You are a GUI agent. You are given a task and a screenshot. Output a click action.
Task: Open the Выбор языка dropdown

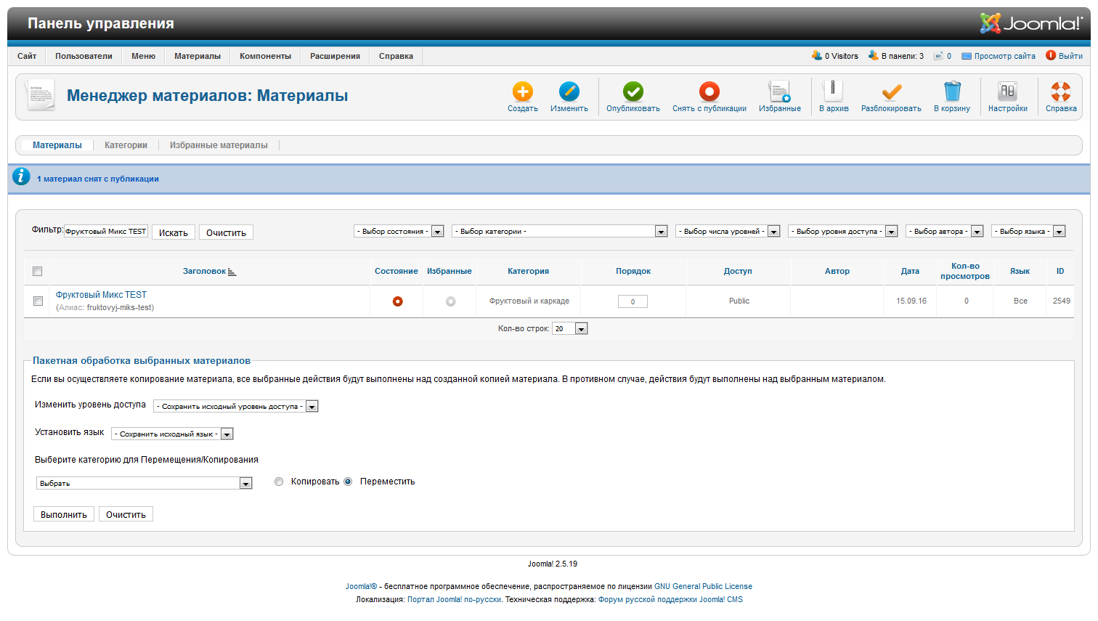pyautogui.click(x=1028, y=231)
